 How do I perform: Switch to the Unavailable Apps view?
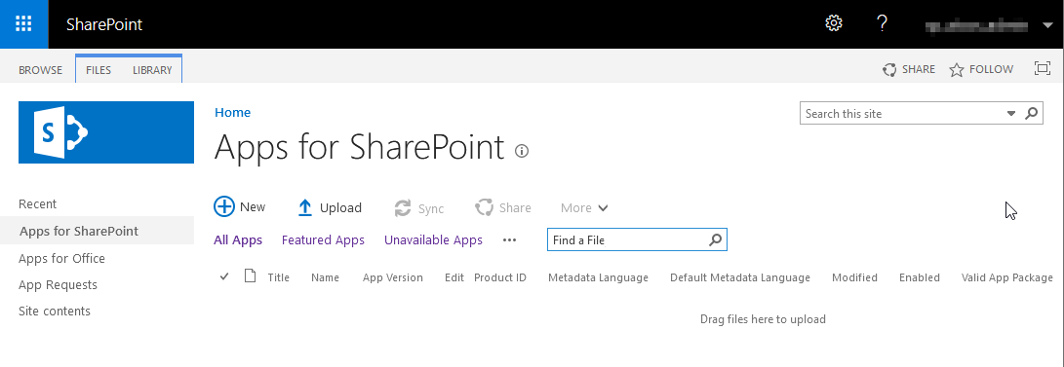[434, 239]
